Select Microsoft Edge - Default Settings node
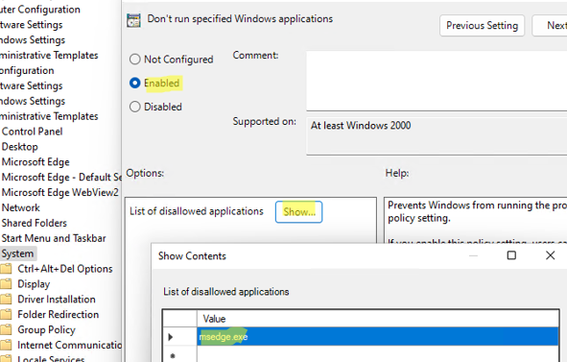Viewport: 567px width, 362px height. coord(61,177)
